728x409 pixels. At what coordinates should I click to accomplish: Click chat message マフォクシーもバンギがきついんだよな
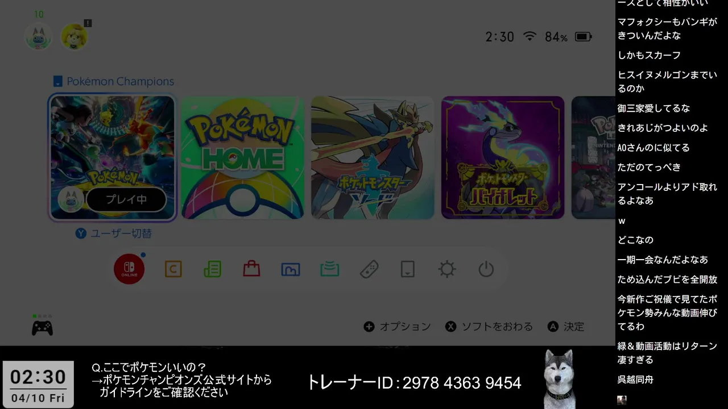pyautogui.click(x=667, y=28)
